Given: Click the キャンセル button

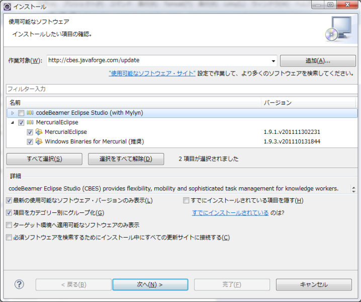Looking at the screenshot, I should (x=314, y=285).
